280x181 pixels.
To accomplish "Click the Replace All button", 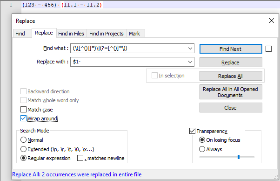I will (231, 76).
